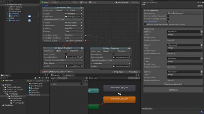Click the Animator panel lock icon

tap(136, 75)
